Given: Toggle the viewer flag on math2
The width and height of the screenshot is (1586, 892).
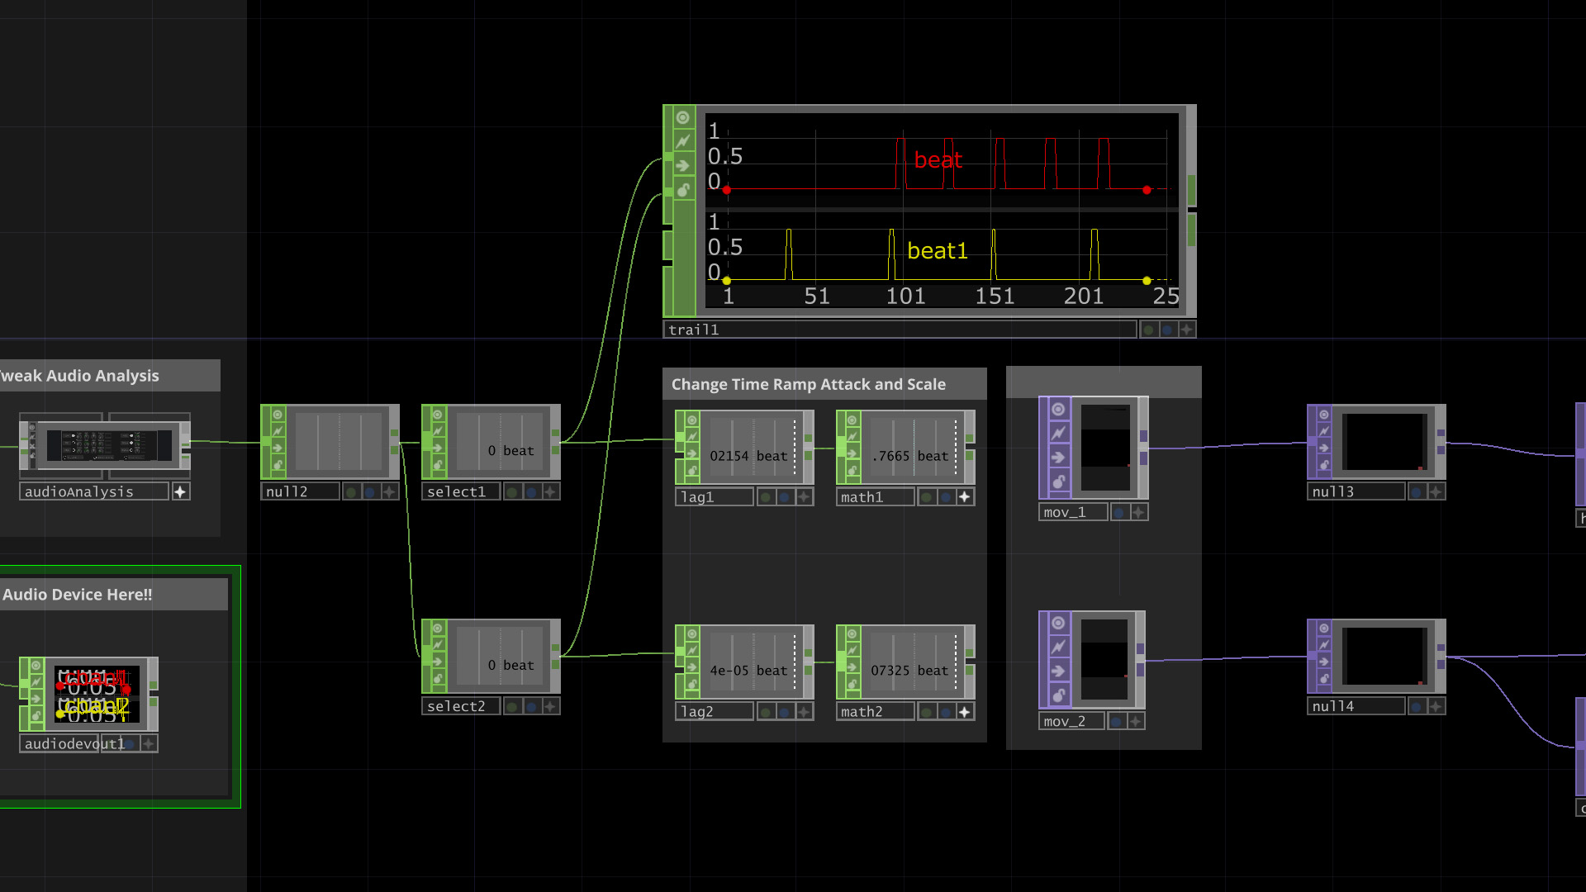Looking at the screenshot, I should pos(852,634).
